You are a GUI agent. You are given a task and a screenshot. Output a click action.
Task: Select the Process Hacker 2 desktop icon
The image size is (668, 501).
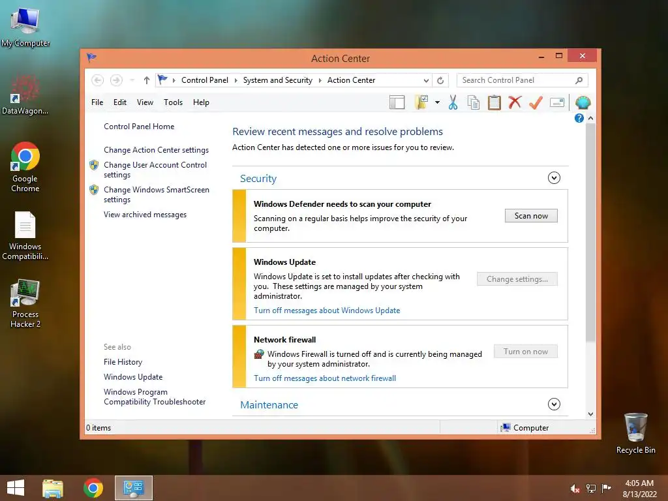point(25,303)
